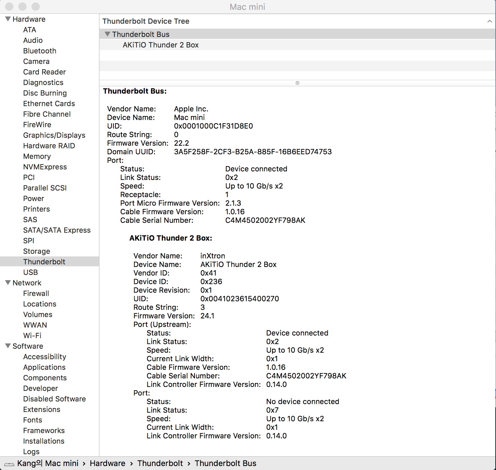Open Hardware RAID in the sidebar

point(49,146)
